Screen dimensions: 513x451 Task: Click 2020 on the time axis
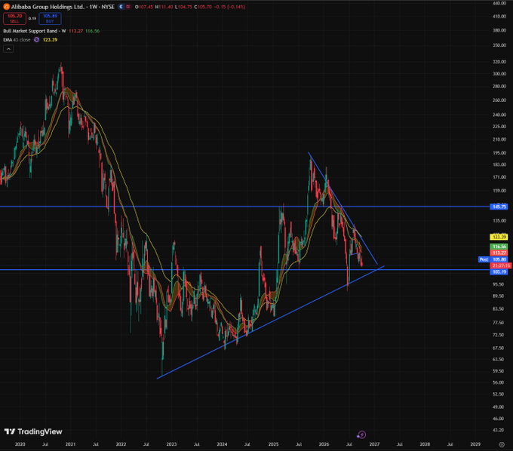pyautogui.click(x=20, y=444)
